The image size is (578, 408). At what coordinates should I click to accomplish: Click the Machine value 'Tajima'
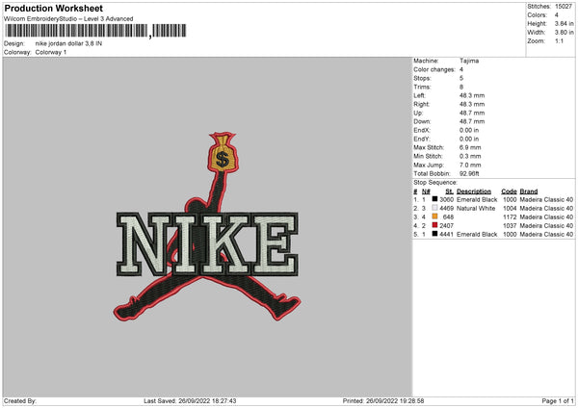tap(469, 61)
